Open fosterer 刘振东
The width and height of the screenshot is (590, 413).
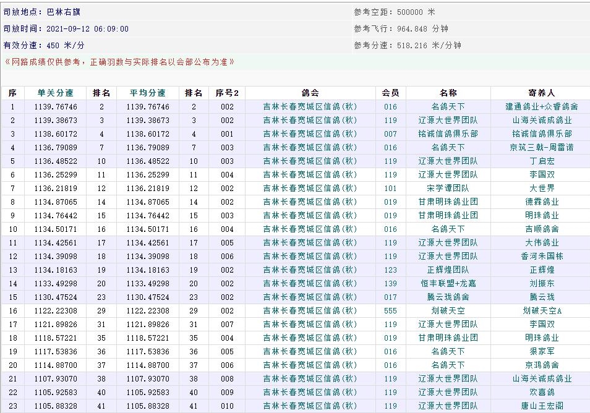(542, 283)
